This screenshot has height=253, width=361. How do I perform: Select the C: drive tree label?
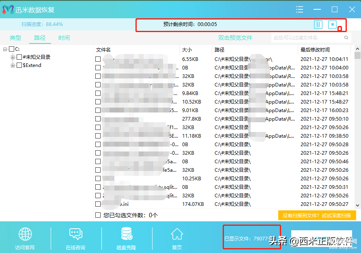pos(17,49)
